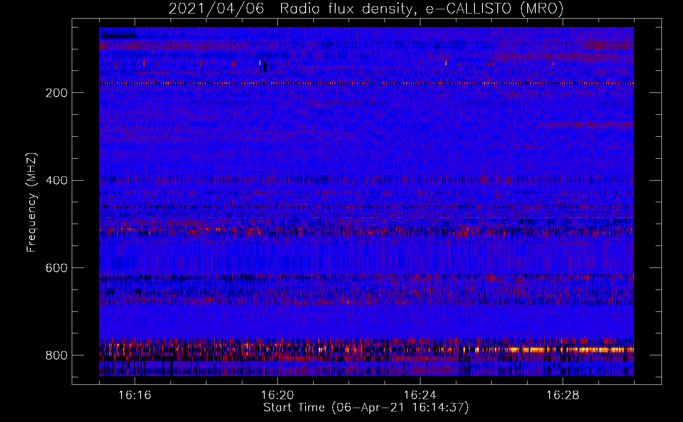Screen dimensions: 683x422
Task: Click the dotted orange interference line below 200 MHz
Action: tap(366, 84)
